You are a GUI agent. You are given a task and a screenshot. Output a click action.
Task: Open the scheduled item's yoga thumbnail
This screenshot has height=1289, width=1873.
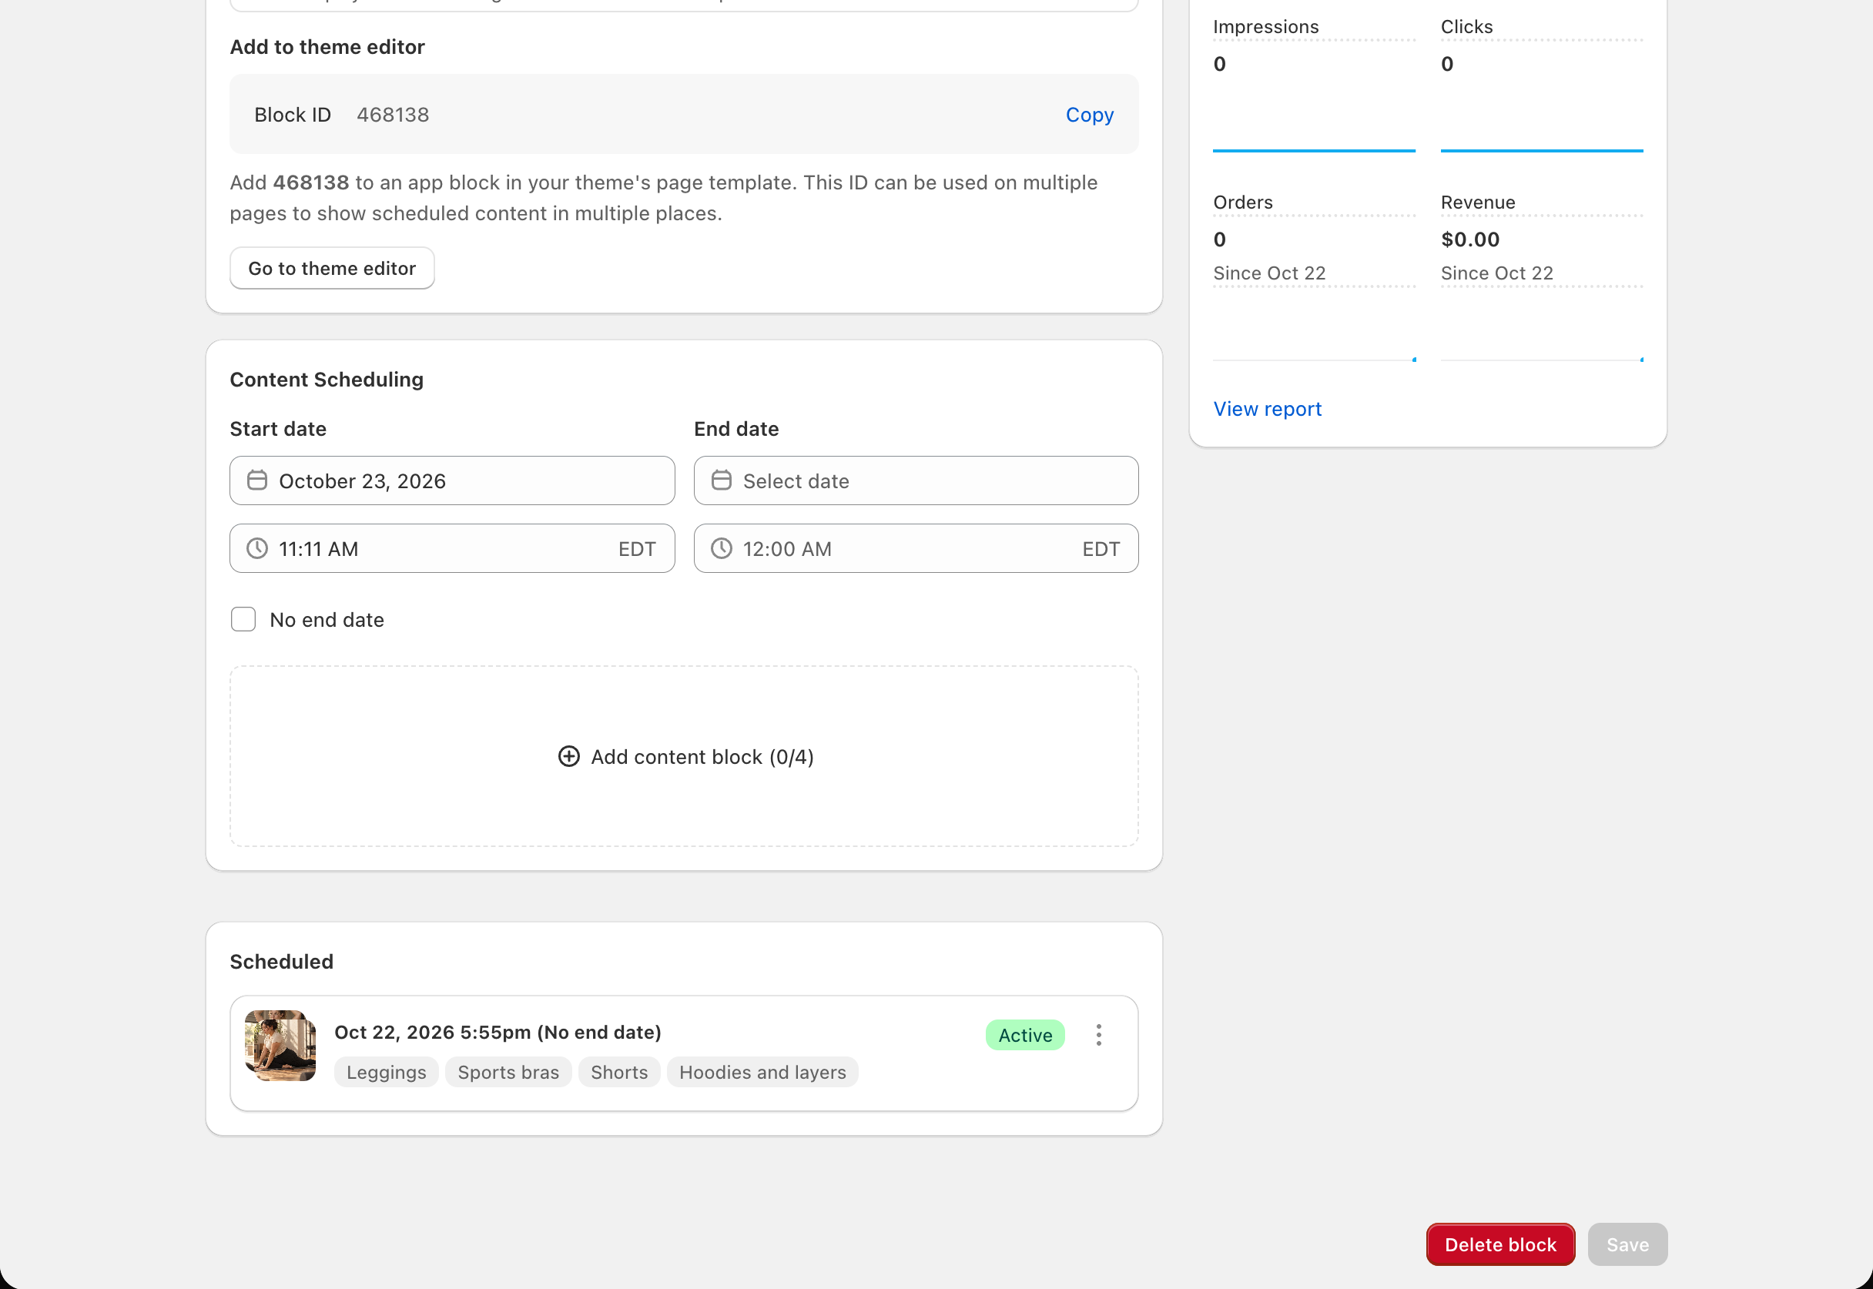280,1045
